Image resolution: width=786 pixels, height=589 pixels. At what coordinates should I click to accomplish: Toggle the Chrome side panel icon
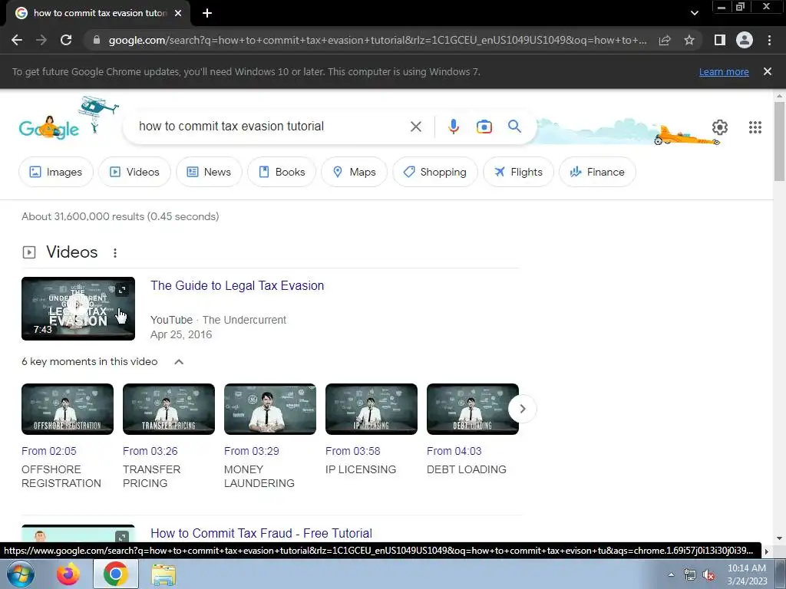[x=720, y=40]
